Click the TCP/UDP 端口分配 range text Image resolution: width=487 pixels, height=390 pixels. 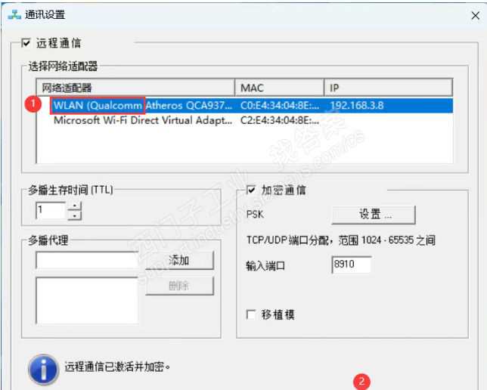pyautogui.click(x=341, y=240)
